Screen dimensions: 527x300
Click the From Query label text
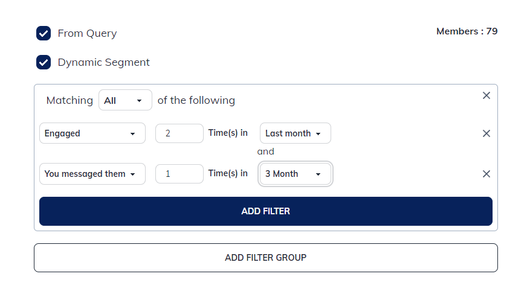coord(87,33)
